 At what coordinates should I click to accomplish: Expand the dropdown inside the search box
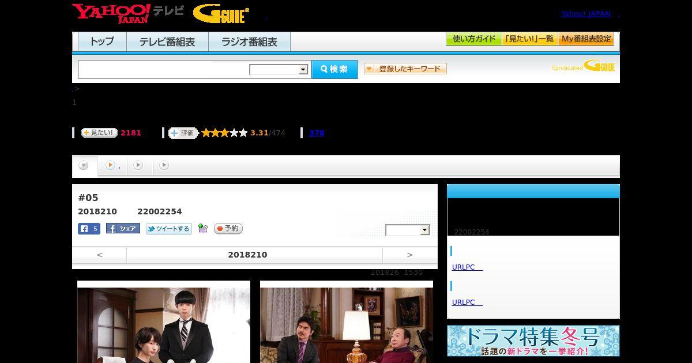279,70
